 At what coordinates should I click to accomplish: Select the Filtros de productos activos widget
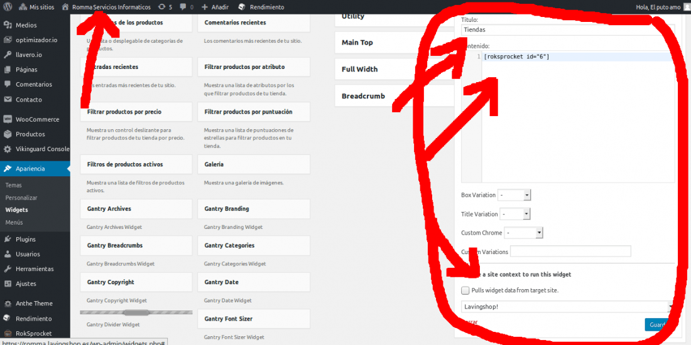136,164
